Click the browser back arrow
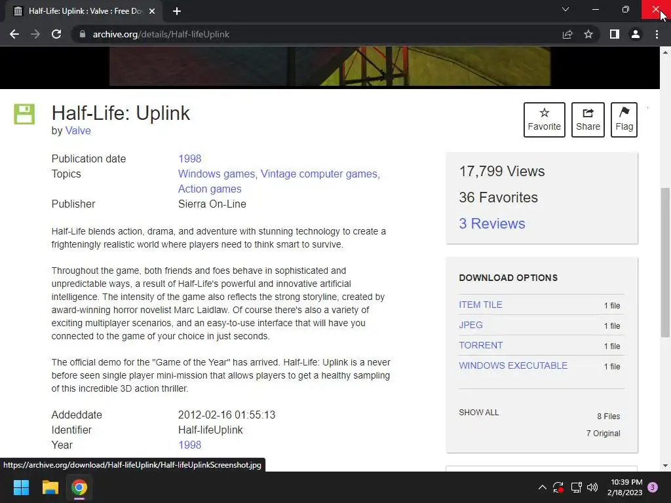671x503 pixels. coord(14,34)
